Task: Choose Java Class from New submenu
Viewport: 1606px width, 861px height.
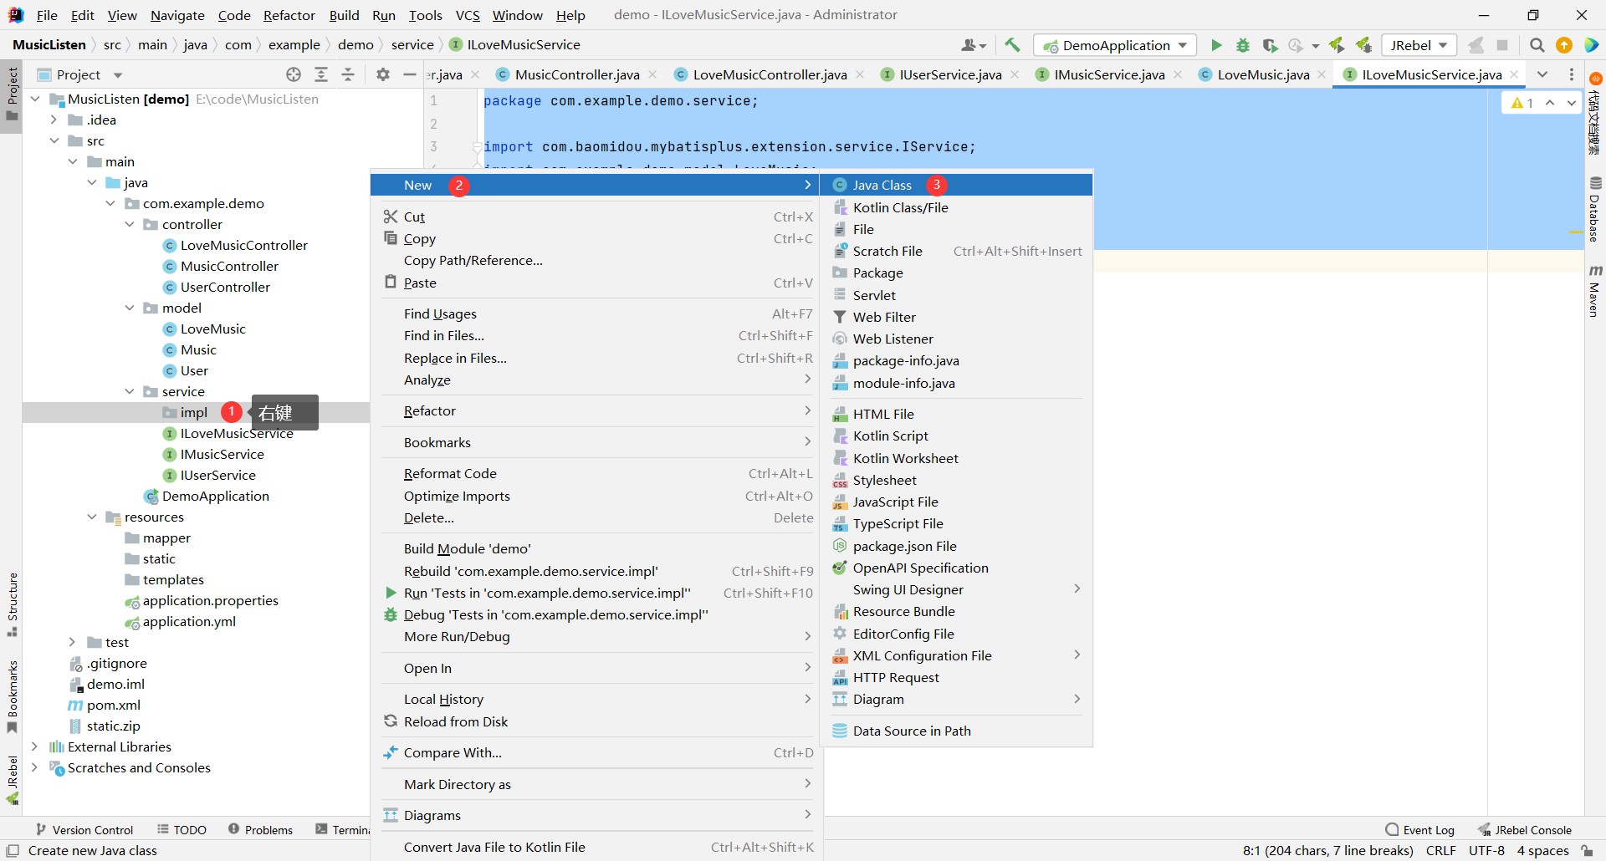Action: coord(956,185)
